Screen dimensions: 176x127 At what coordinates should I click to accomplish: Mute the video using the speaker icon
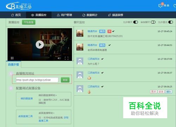click(x=59, y=58)
